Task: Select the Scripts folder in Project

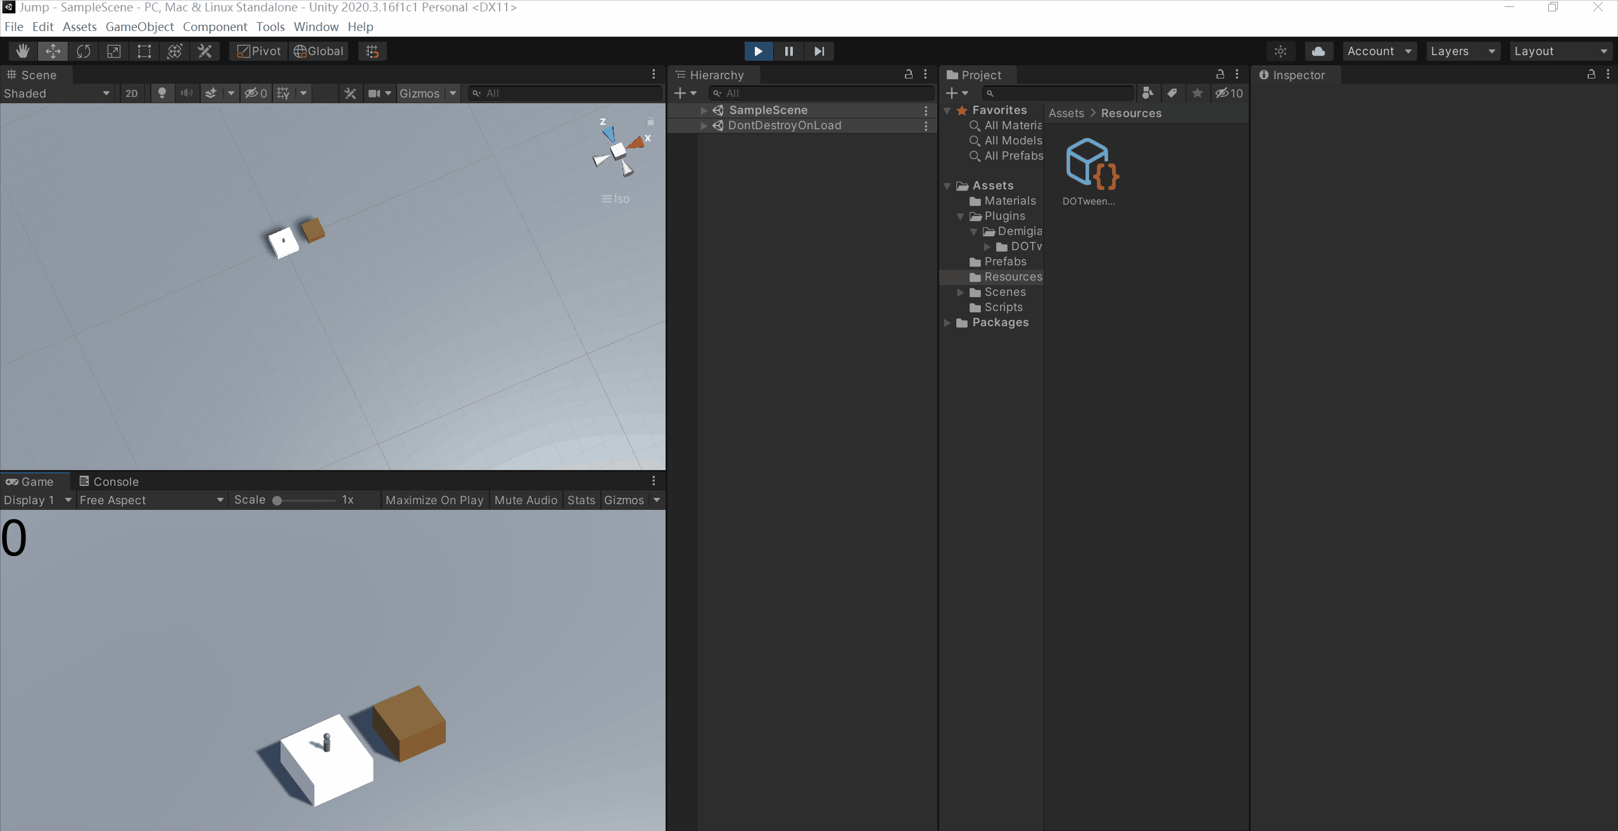Action: point(1003,307)
